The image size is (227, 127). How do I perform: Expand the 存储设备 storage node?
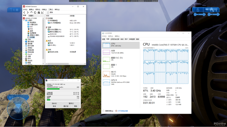click(24, 50)
